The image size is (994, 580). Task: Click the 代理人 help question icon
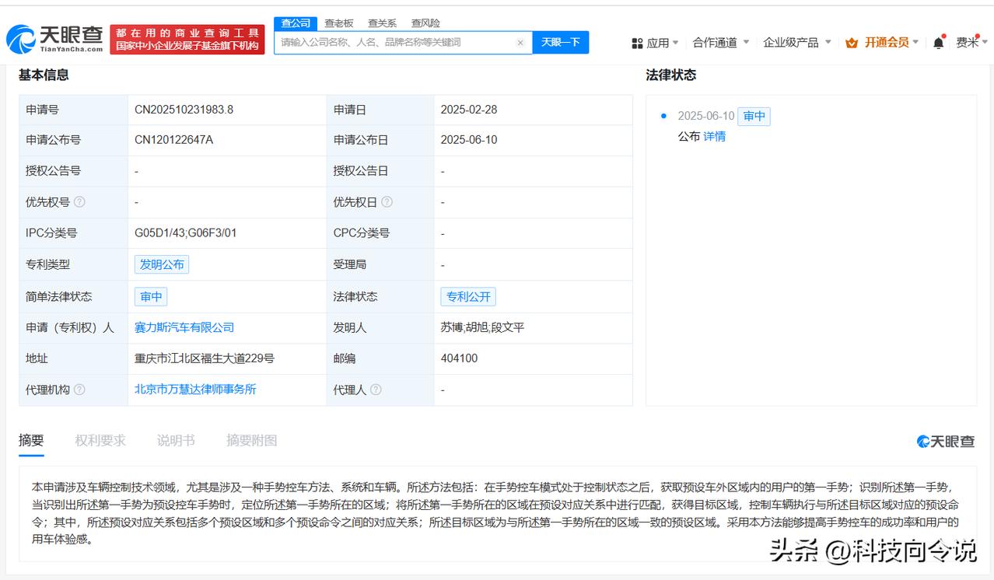pos(376,390)
